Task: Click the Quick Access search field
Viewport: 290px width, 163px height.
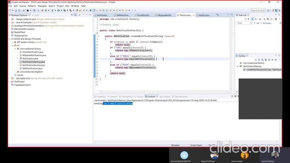Action: point(257,10)
